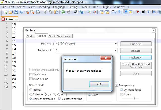Toggle the Word Wrap toolbar icon

point(114,12)
